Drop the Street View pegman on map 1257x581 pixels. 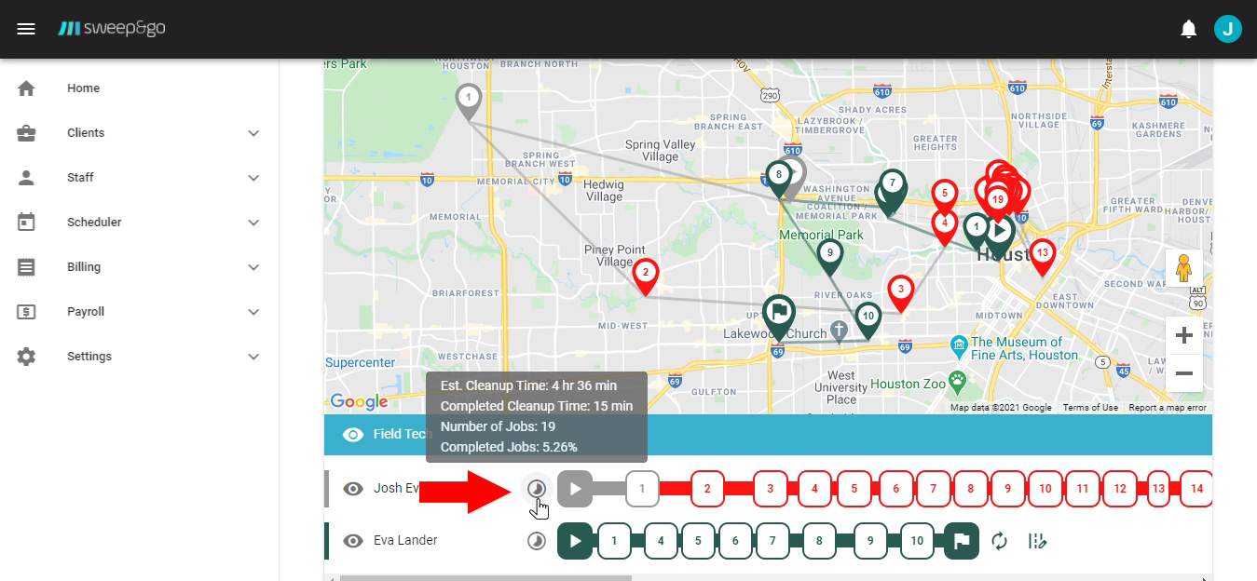click(1183, 268)
